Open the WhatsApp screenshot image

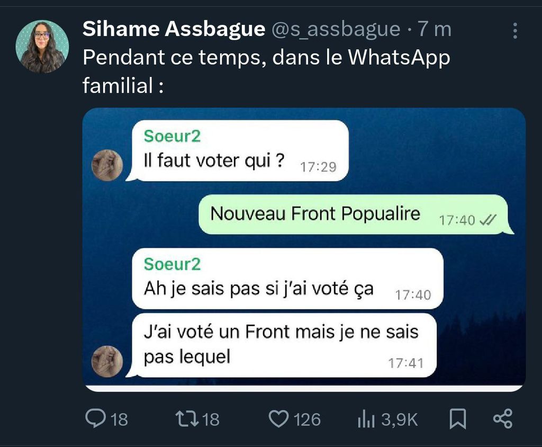304,249
